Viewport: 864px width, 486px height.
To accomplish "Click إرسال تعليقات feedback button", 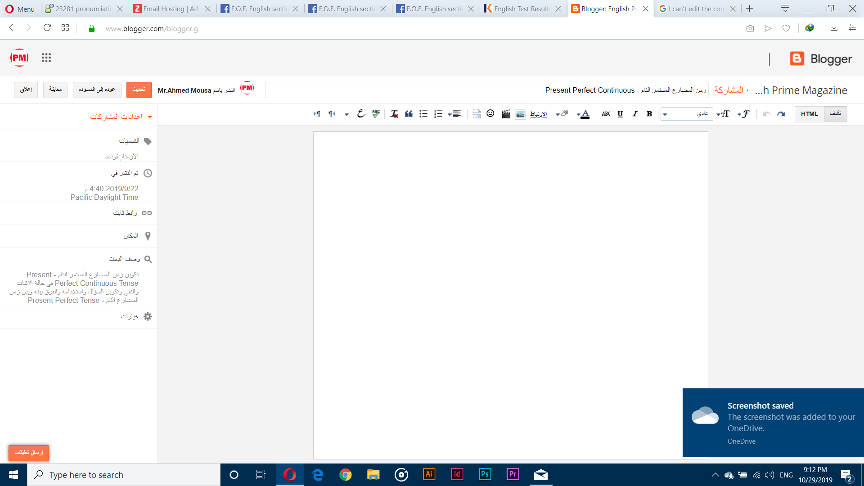I will coord(29,453).
